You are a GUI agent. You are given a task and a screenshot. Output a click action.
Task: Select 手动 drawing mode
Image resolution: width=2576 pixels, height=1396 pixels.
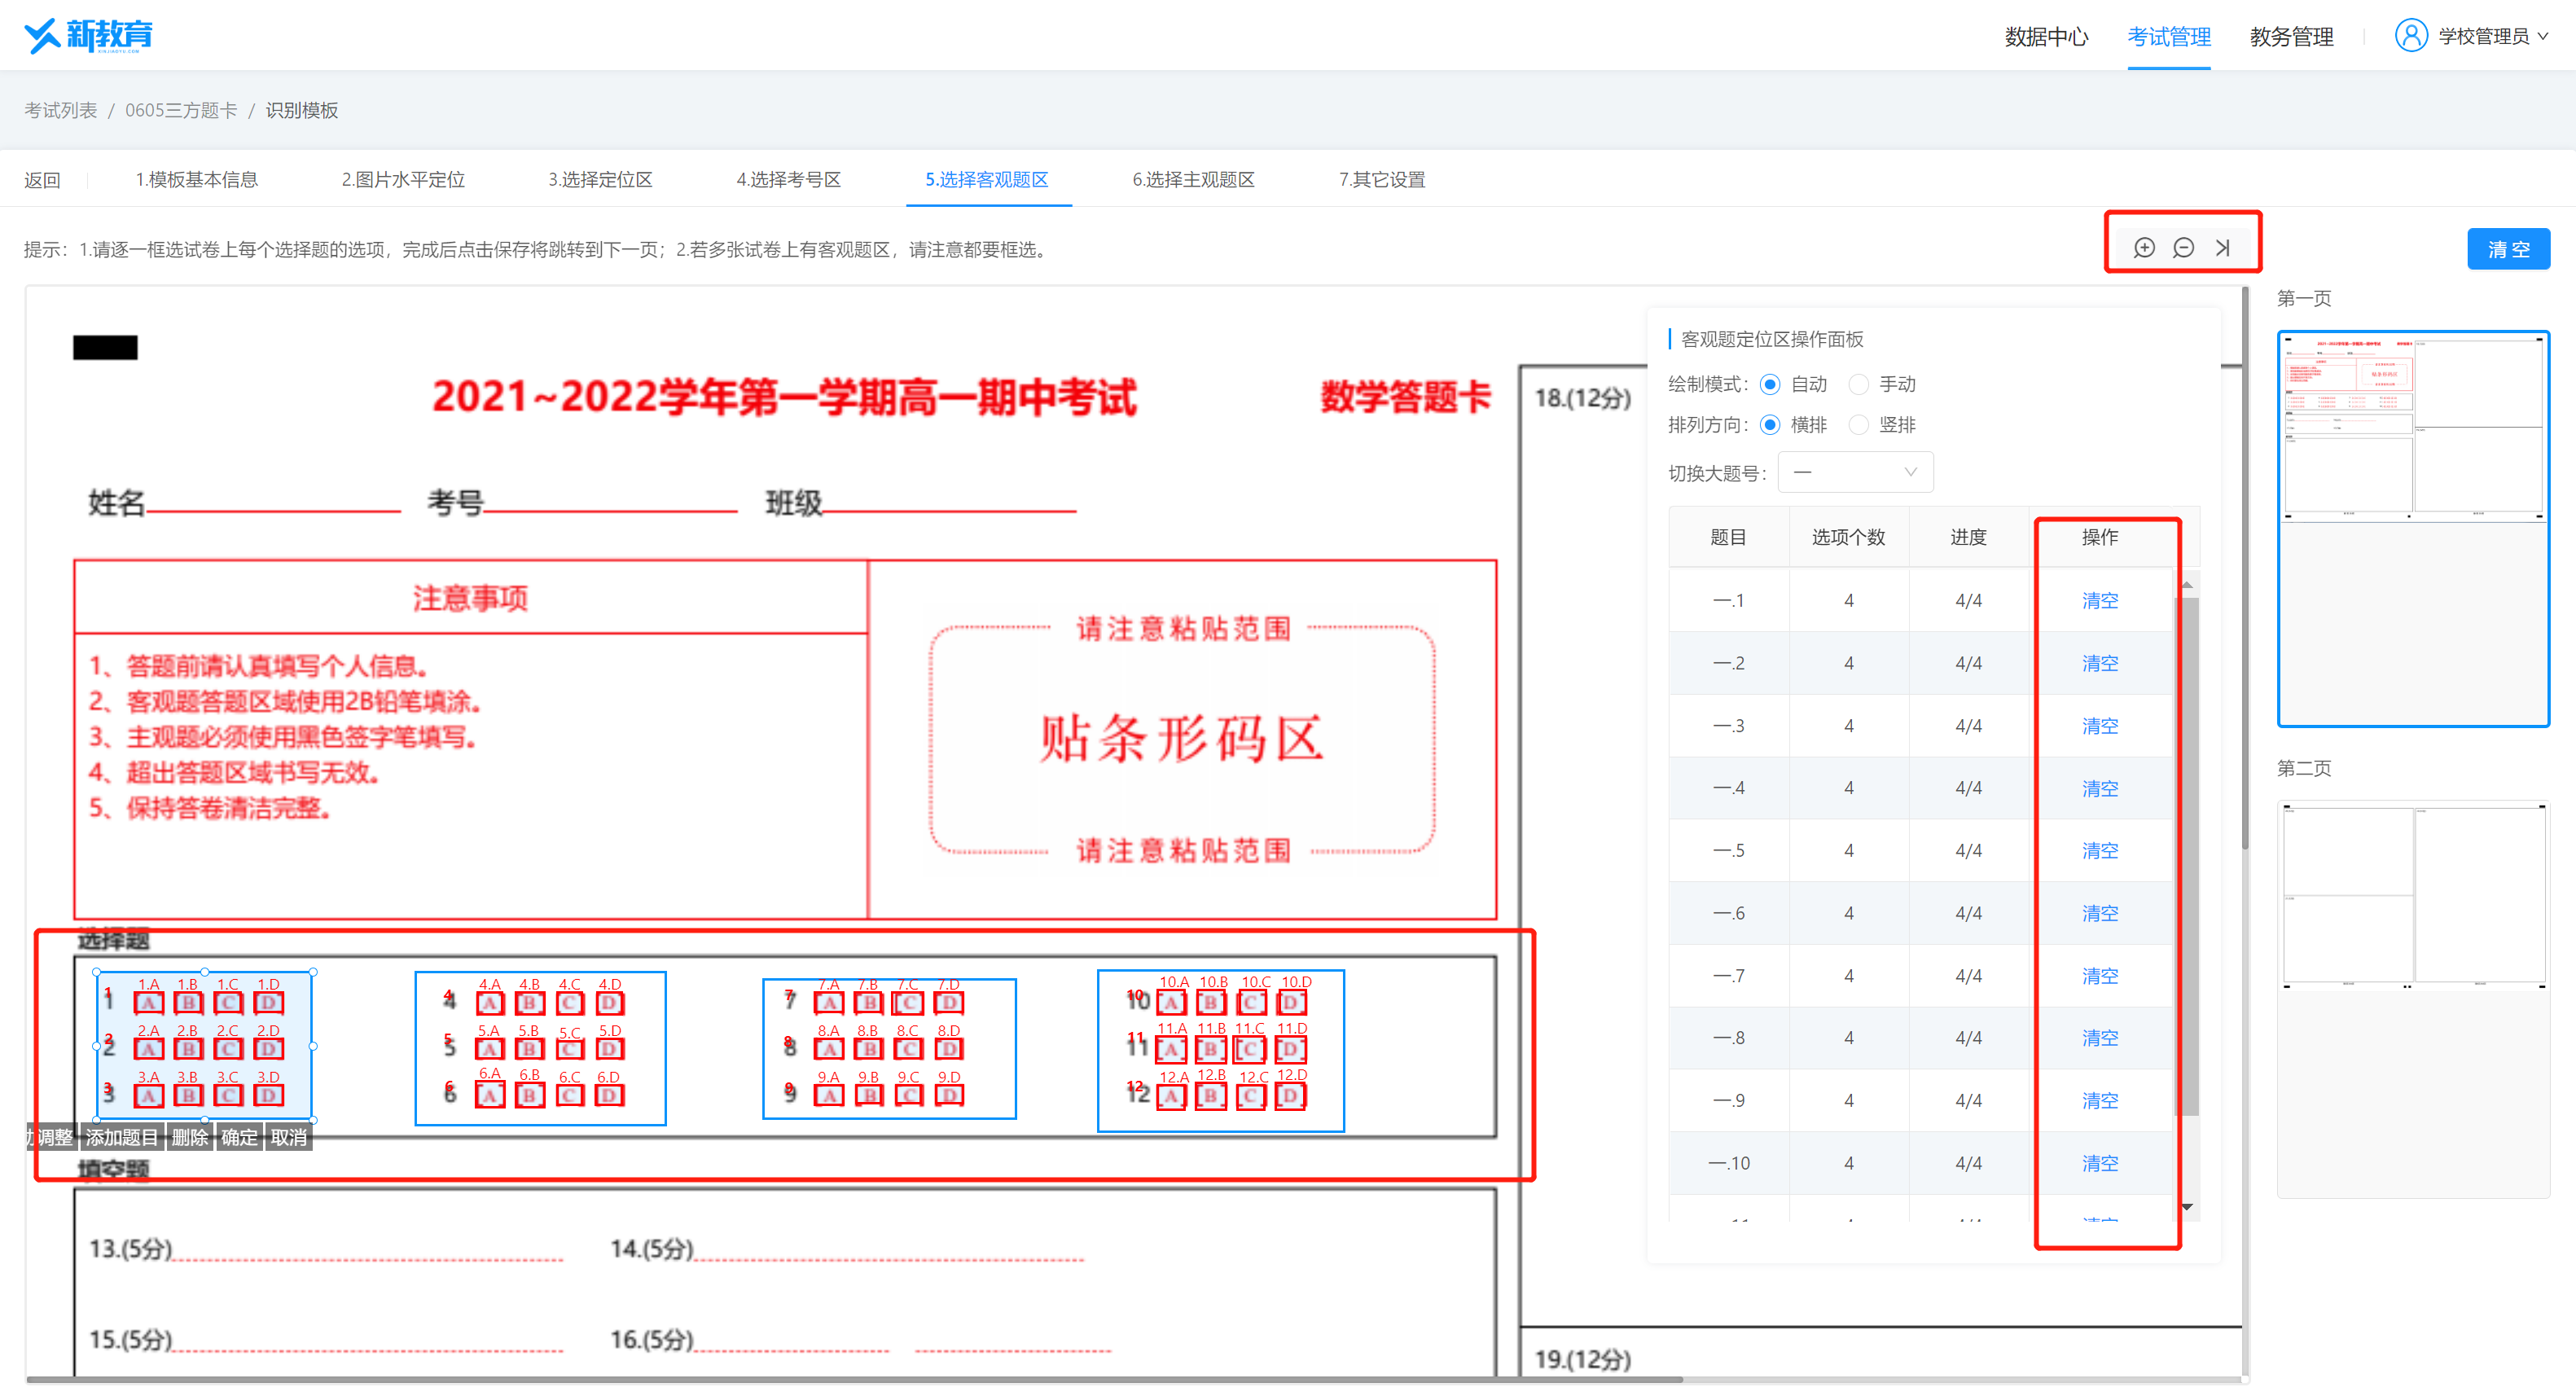tap(1858, 385)
